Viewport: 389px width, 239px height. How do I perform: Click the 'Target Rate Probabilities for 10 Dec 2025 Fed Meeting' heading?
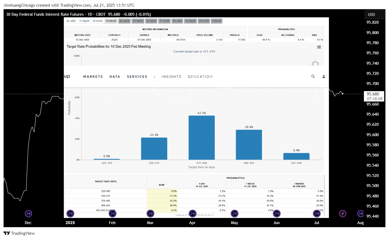pyautogui.click(x=109, y=46)
